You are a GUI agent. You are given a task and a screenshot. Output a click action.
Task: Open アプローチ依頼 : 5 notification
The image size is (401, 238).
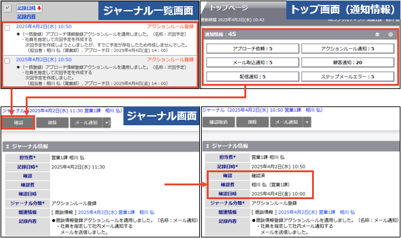click(253, 49)
